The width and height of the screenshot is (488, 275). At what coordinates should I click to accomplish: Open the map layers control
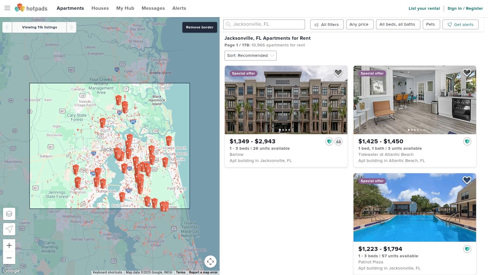9,214
